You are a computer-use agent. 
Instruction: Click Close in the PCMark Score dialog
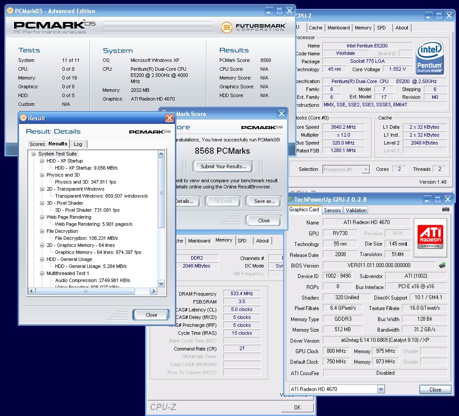[x=264, y=221]
